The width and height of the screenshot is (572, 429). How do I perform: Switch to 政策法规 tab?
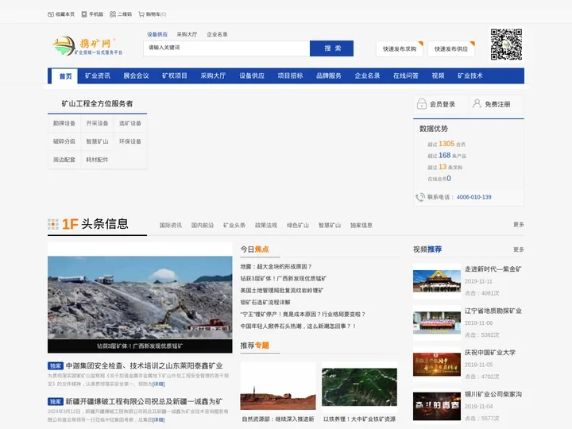(x=266, y=226)
